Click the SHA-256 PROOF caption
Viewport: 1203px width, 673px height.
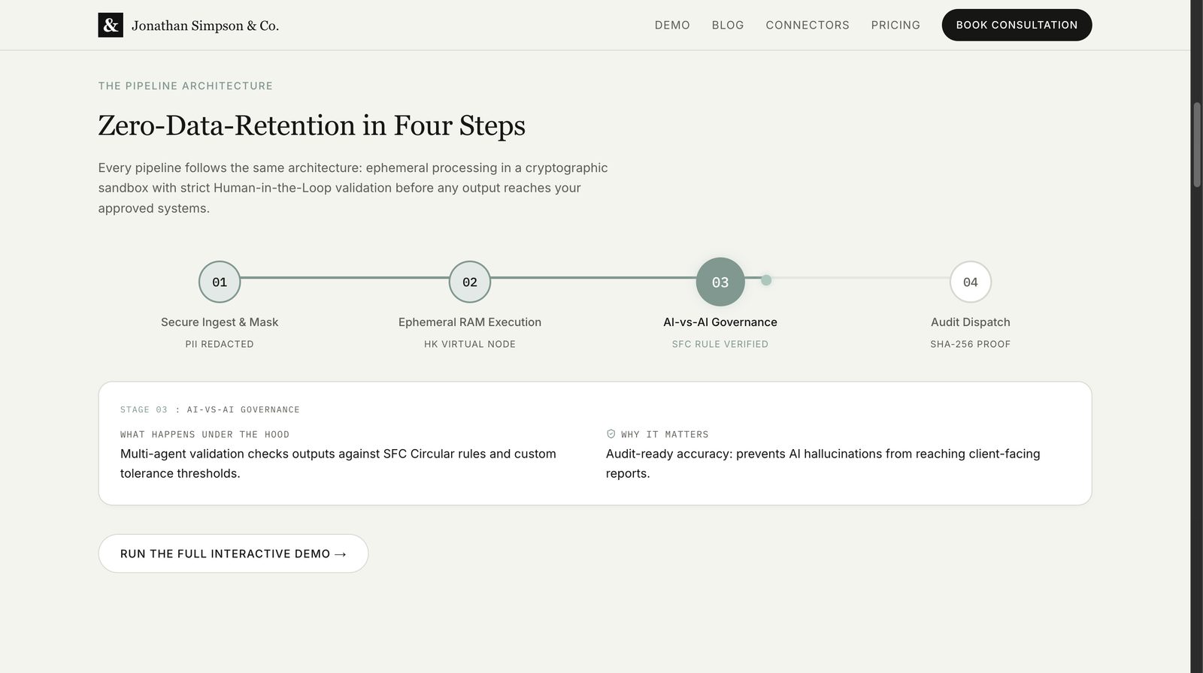[971, 344]
